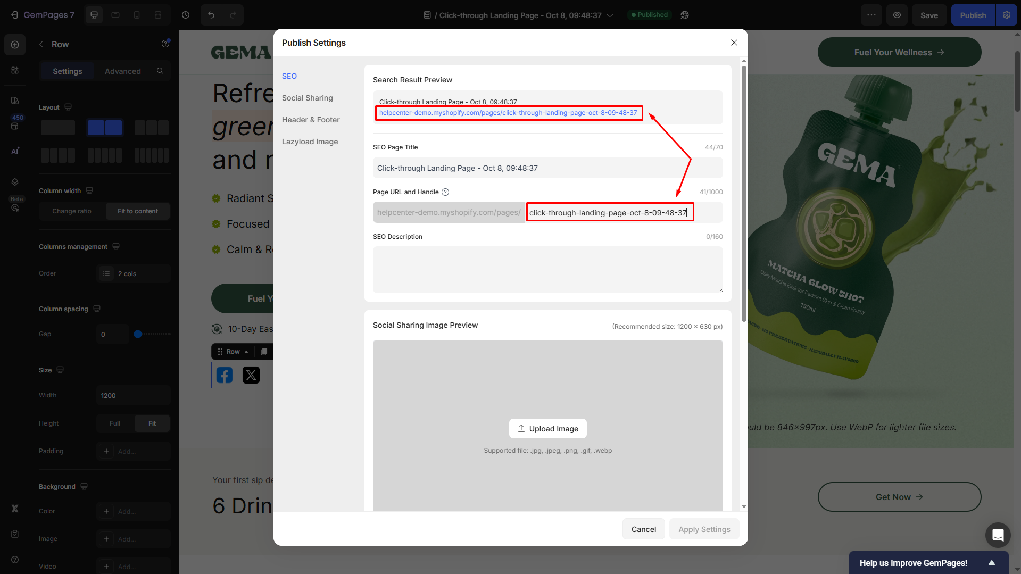This screenshot has height=574, width=1021.
Task: Open the layers sidebar icon
Action: tap(15, 182)
